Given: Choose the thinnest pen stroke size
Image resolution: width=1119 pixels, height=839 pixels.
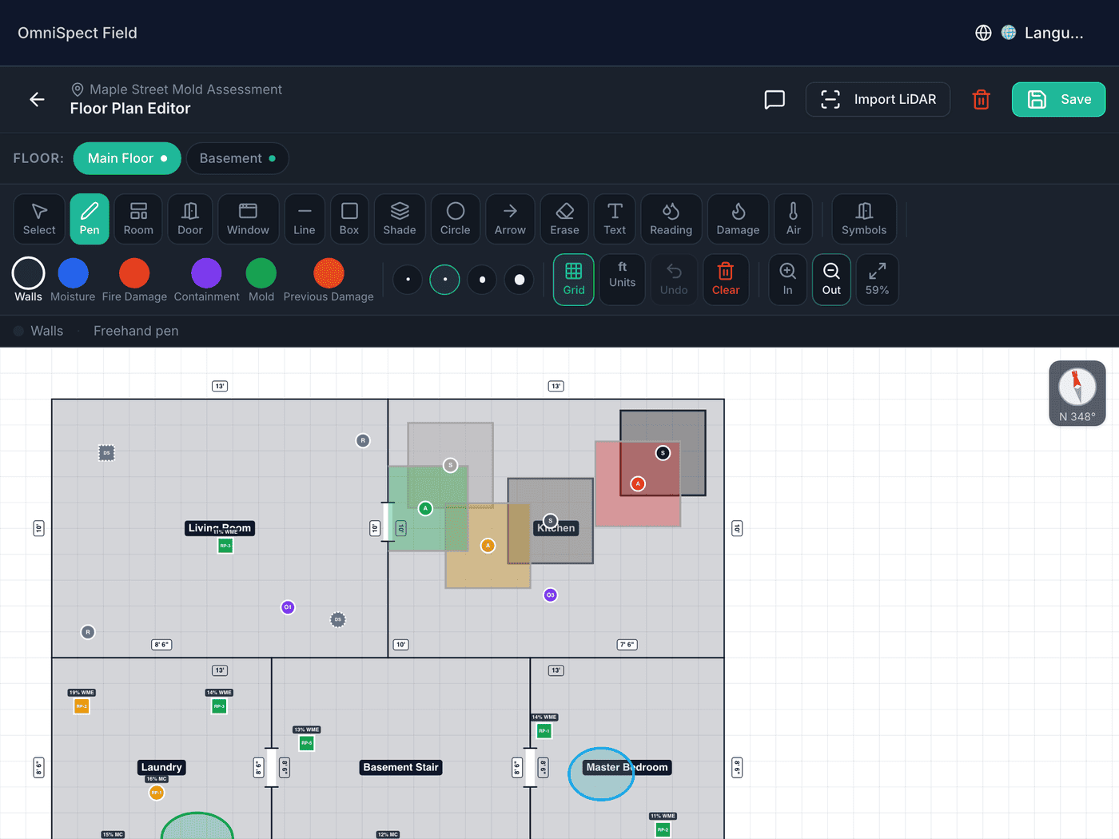Looking at the screenshot, I should (408, 280).
